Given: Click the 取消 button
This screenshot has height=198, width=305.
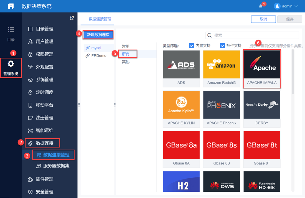Looking at the screenshot, I should (263, 19).
